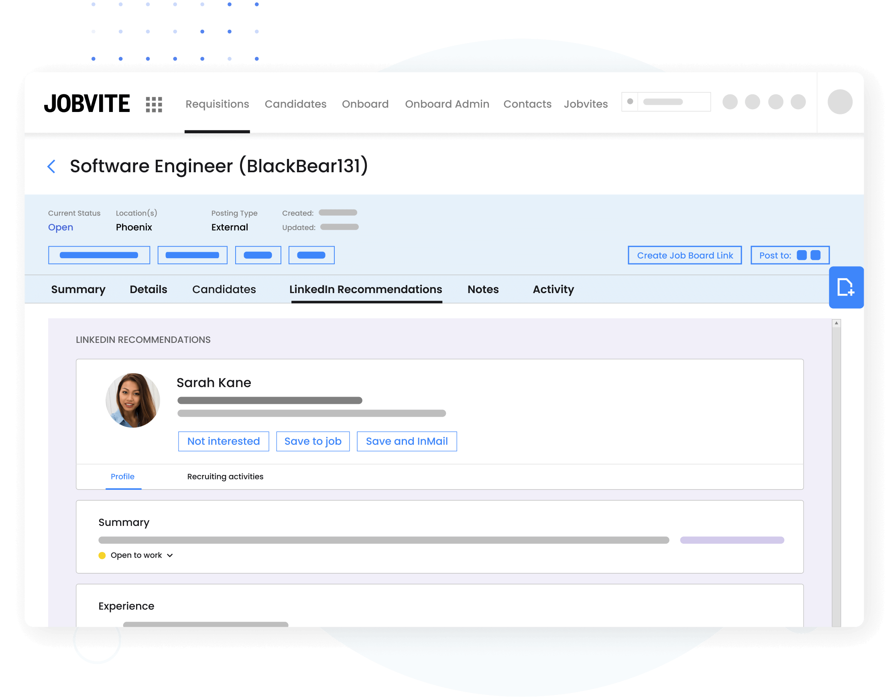Click the Open current status link
Image resolution: width=889 pixels, height=699 pixels.
(x=61, y=227)
